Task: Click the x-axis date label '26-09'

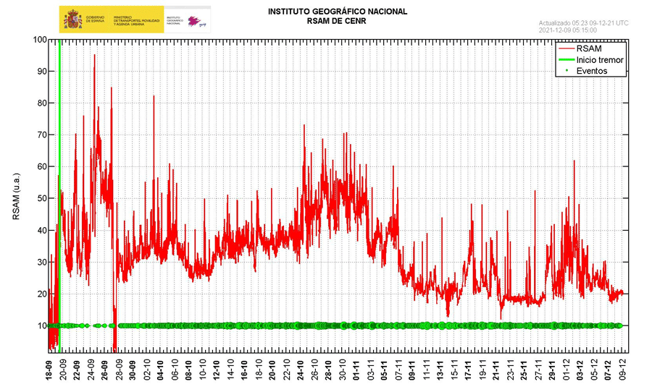Action: (x=105, y=370)
